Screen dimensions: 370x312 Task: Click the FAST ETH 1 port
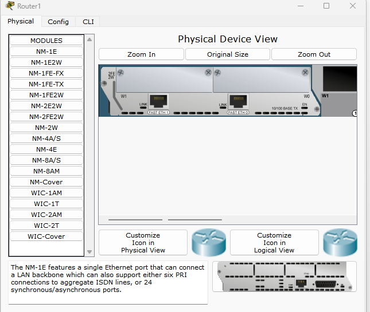click(158, 101)
